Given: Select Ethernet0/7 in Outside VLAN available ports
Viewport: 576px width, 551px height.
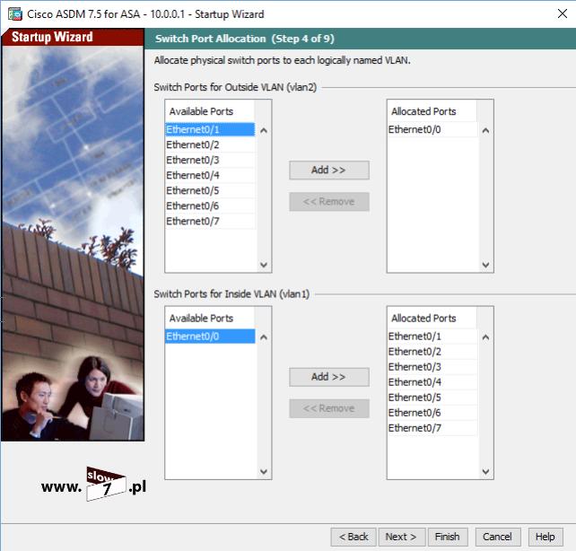Looking at the screenshot, I should pyautogui.click(x=210, y=221).
